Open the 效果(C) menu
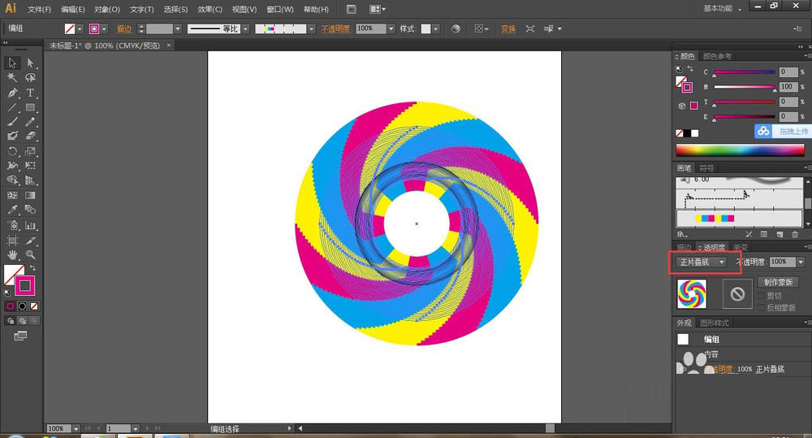The height and width of the screenshot is (438, 812). pos(209,10)
